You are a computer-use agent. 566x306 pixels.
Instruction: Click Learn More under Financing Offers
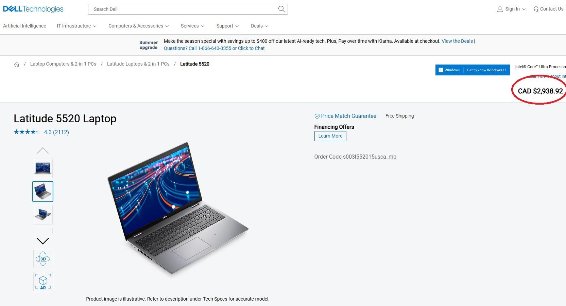click(x=330, y=136)
